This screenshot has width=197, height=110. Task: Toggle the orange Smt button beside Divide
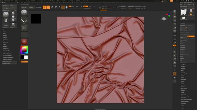(x=191, y=36)
